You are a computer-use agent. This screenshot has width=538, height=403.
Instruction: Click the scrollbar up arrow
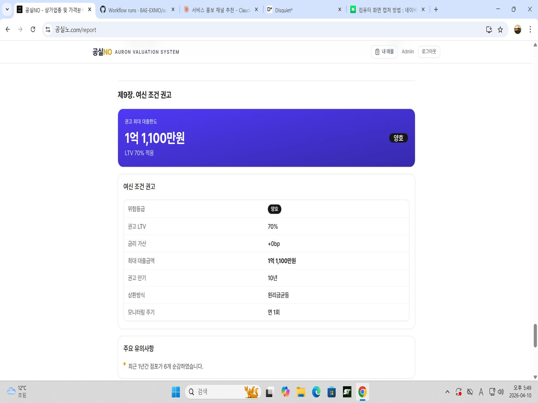click(534, 45)
